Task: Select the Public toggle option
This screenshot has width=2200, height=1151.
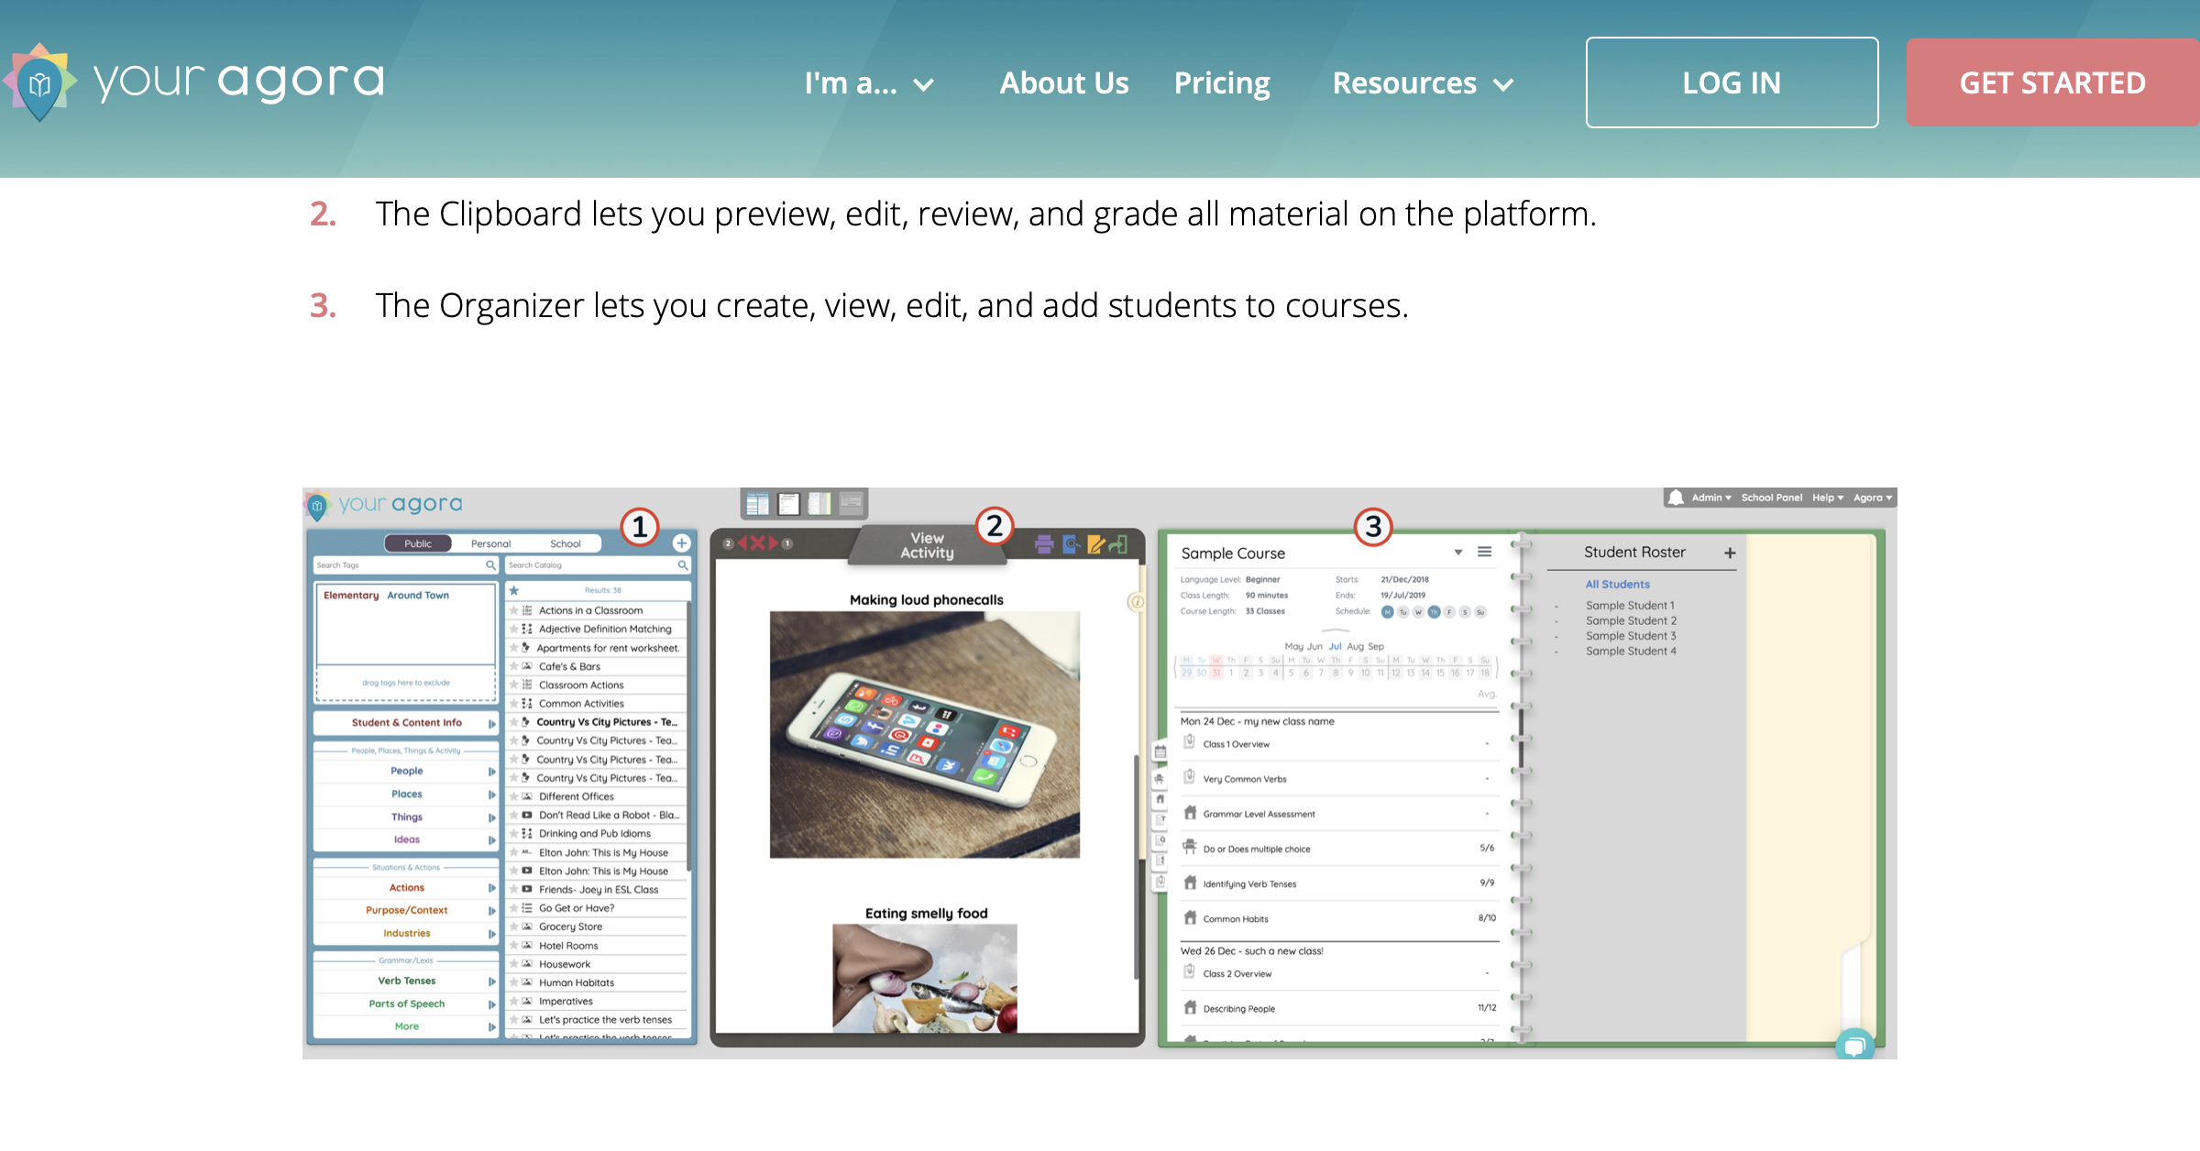Action: [x=418, y=543]
